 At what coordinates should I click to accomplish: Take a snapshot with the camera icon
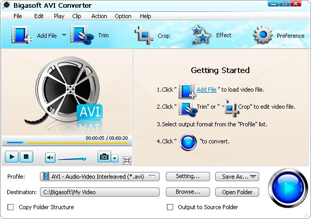(x=104, y=157)
